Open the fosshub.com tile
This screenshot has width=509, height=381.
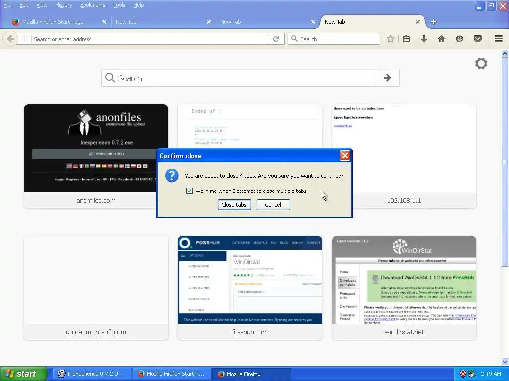tap(250, 288)
